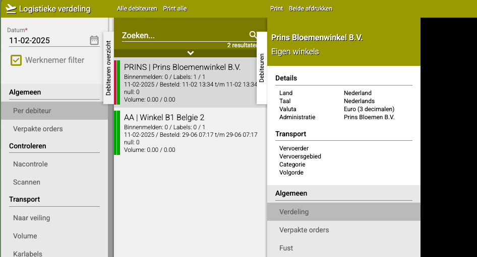Open Fust in the detail panel

344,248
